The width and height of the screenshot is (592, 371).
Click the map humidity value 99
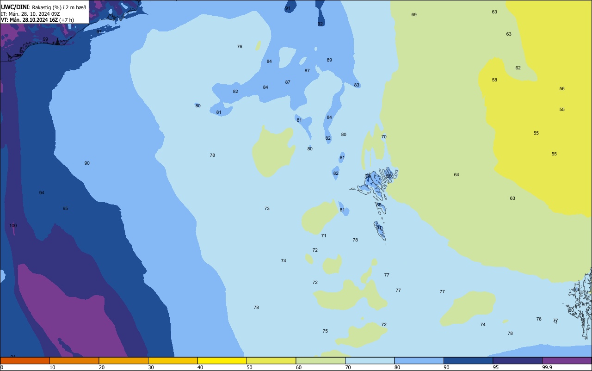tap(45, 39)
